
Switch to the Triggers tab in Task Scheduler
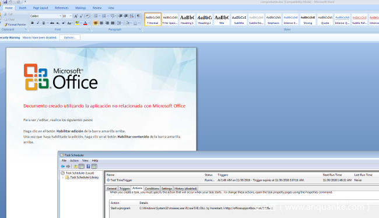(x=124, y=188)
